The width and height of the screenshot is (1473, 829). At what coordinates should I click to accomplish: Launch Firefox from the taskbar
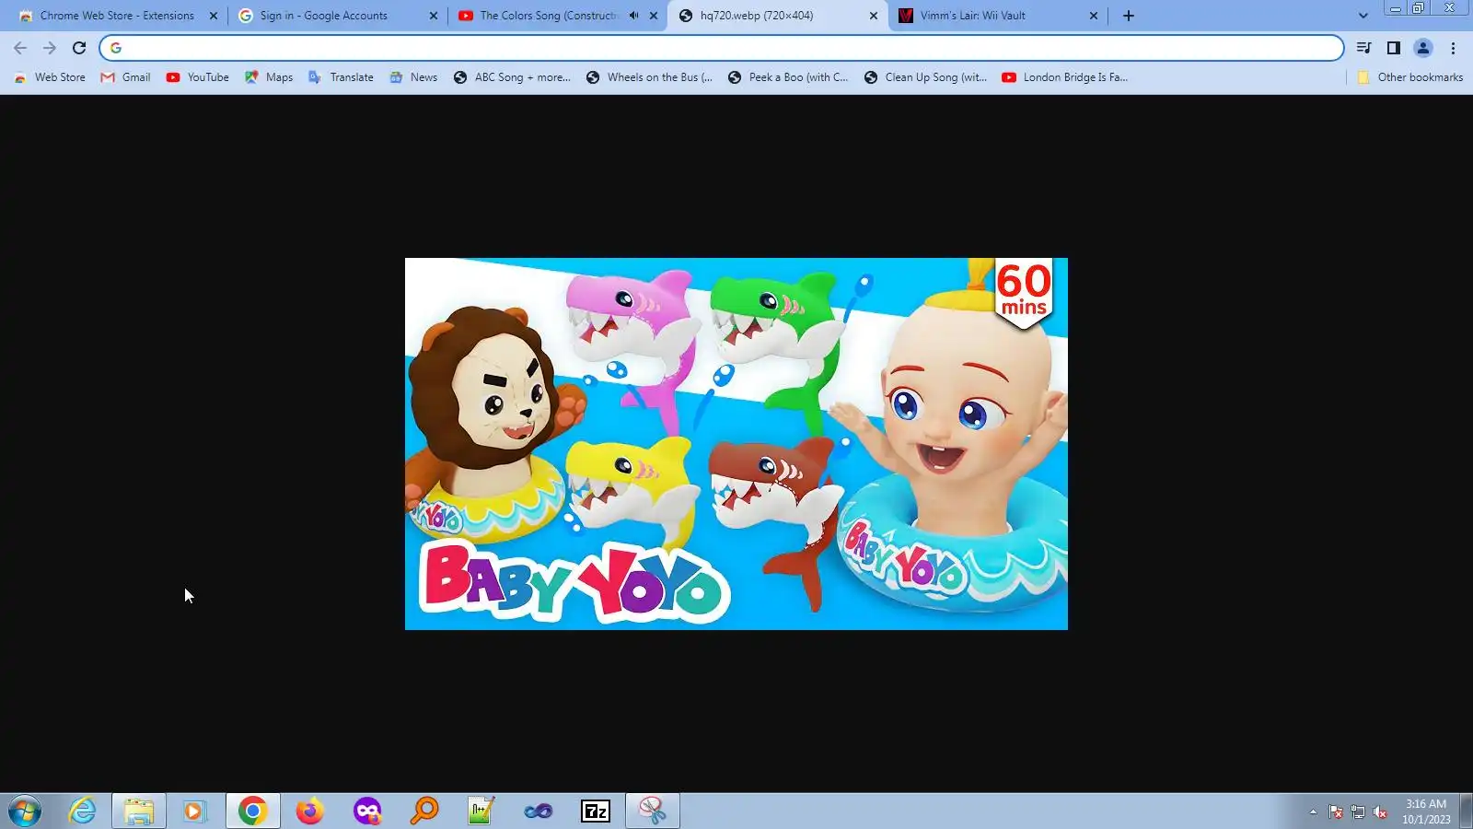(x=309, y=811)
